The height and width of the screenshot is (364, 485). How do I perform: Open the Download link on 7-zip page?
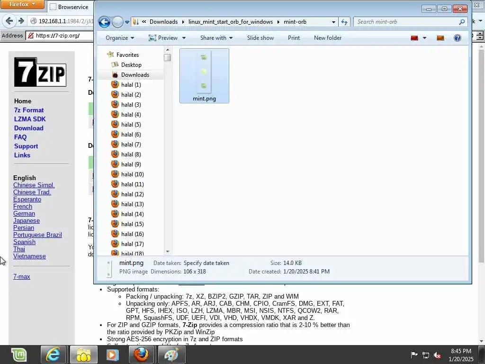click(28, 128)
